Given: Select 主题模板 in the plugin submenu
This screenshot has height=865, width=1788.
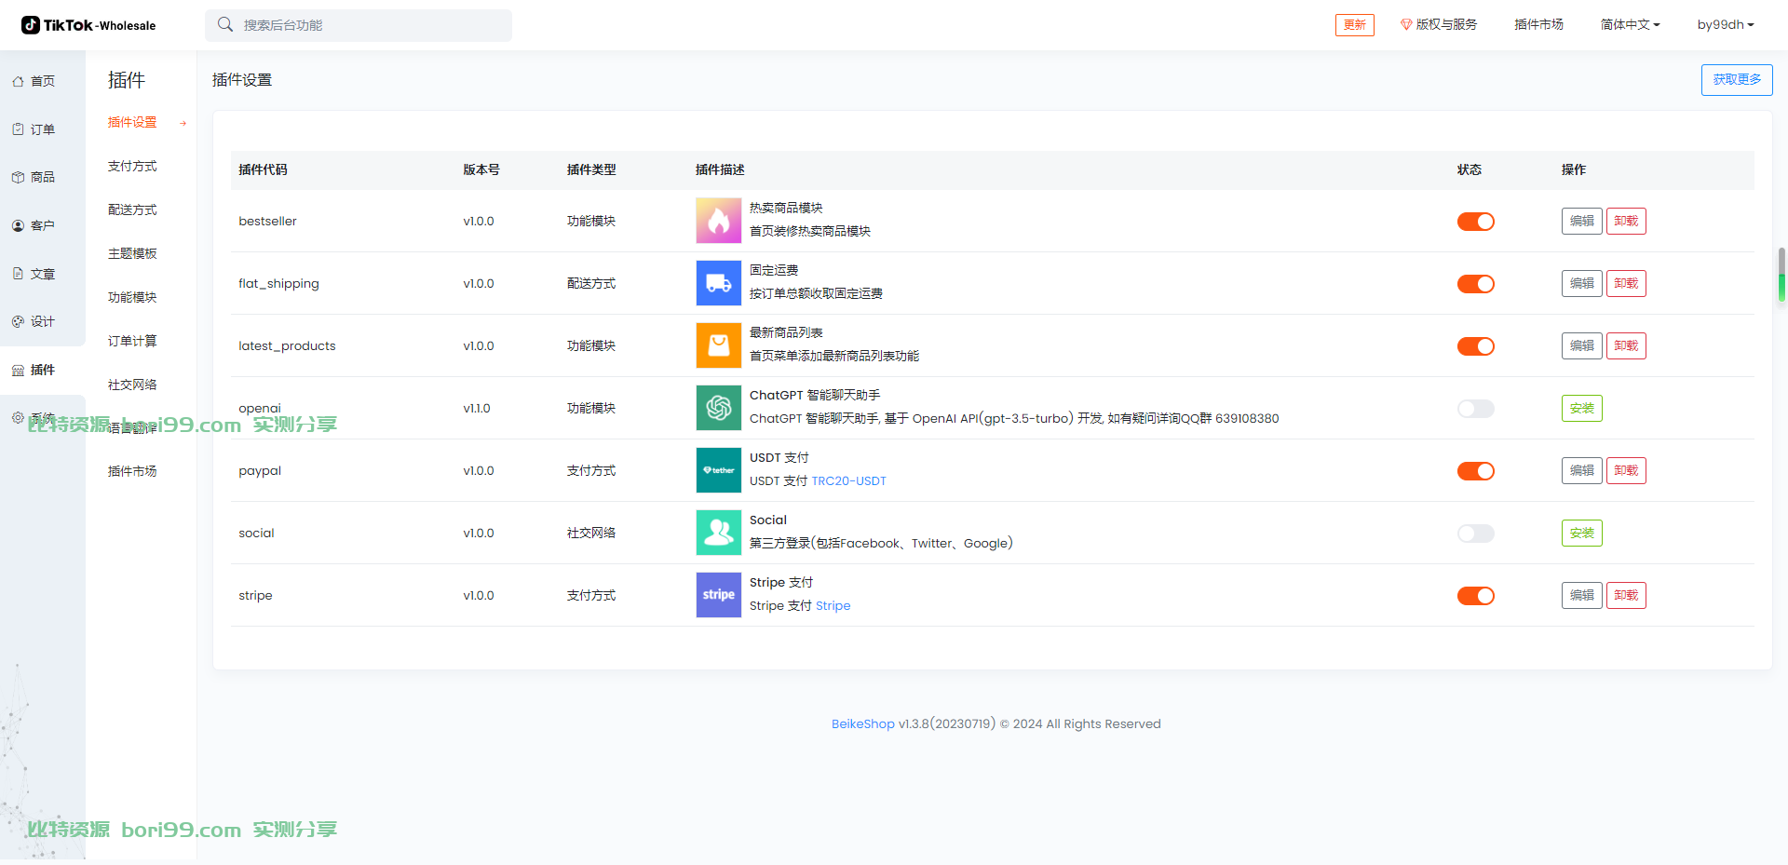Looking at the screenshot, I should pyautogui.click(x=132, y=253).
